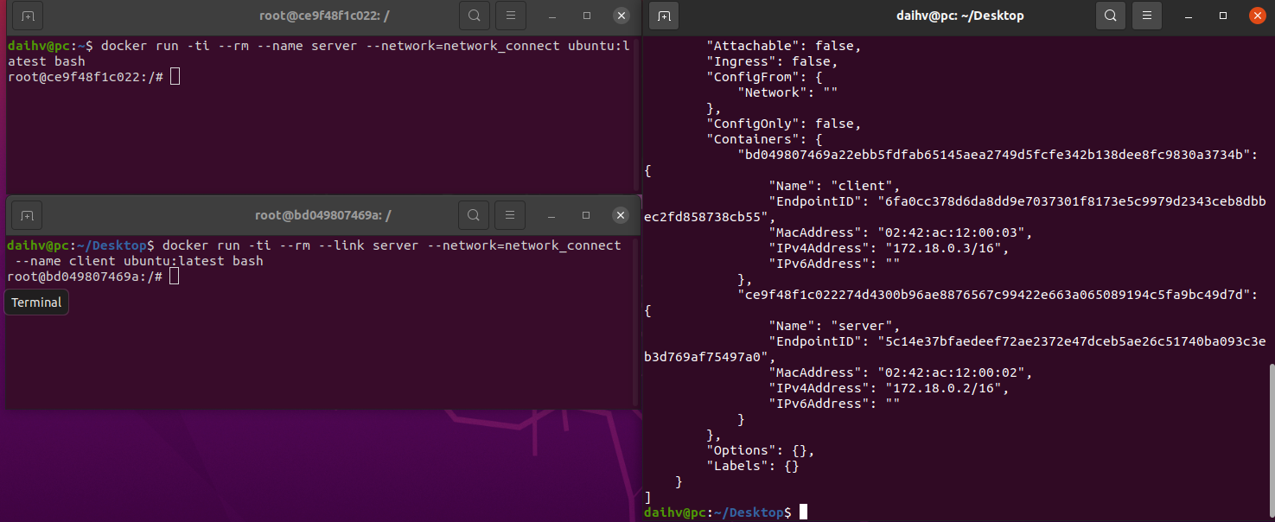
Task: Open the hamburger menu of the client terminal
Action: [x=510, y=215]
